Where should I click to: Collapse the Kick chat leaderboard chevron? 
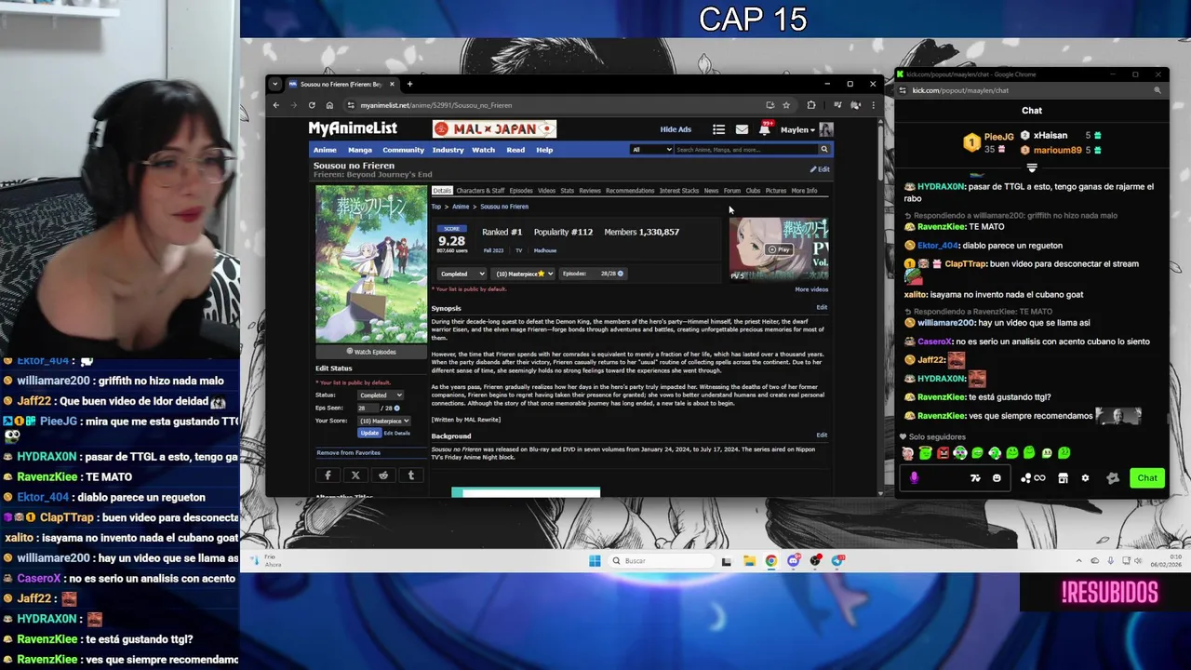1032,168
